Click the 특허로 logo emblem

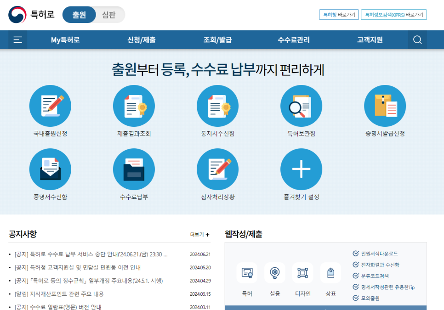17,15
